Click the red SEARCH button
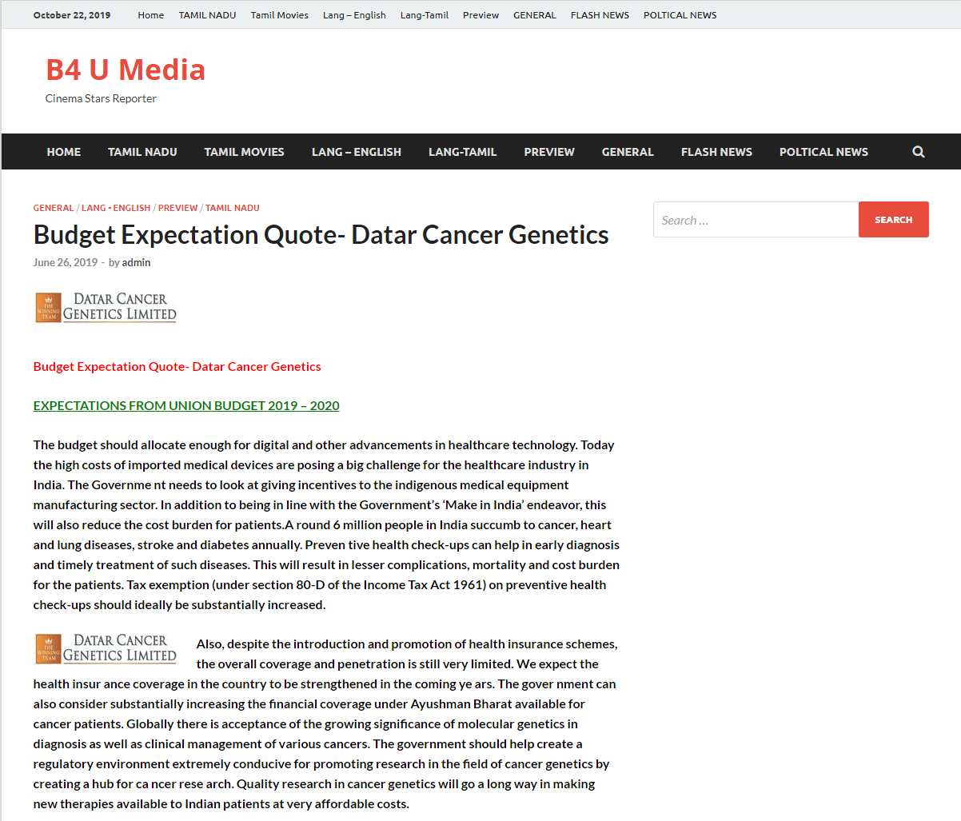This screenshot has width=961, height=821. point(893,220)
